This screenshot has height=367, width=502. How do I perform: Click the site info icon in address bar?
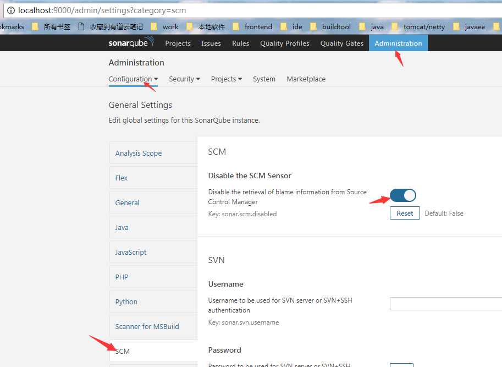tap(11, 10)
